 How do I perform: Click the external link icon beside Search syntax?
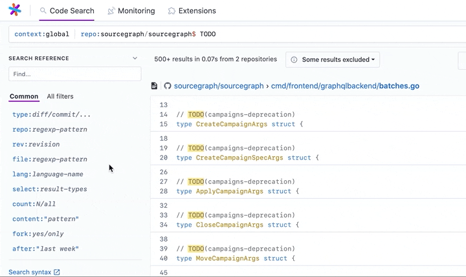click(x=57, y=272)
